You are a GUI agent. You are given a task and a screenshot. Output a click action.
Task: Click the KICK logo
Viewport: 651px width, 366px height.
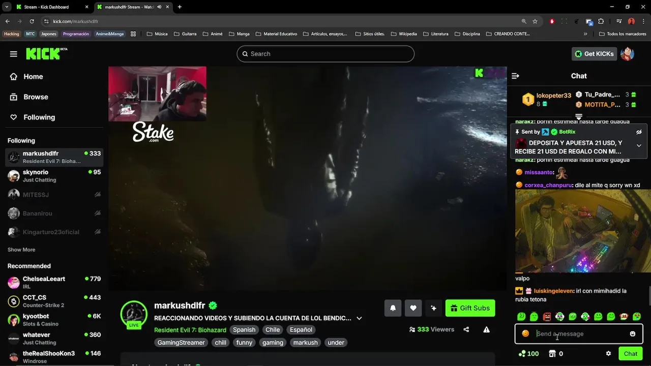[46, 53]
